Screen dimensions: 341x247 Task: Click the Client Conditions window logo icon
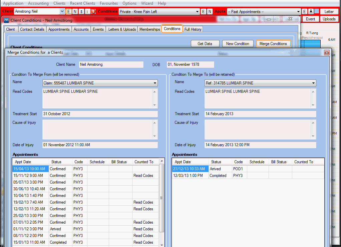7,20
